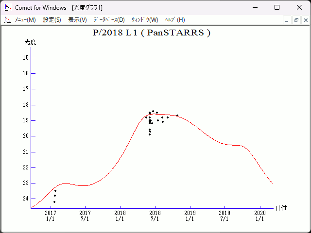The height and width of the screenshot is (233, 311).
Task: Click the 光度 axis label
Action: click(30, 42)
